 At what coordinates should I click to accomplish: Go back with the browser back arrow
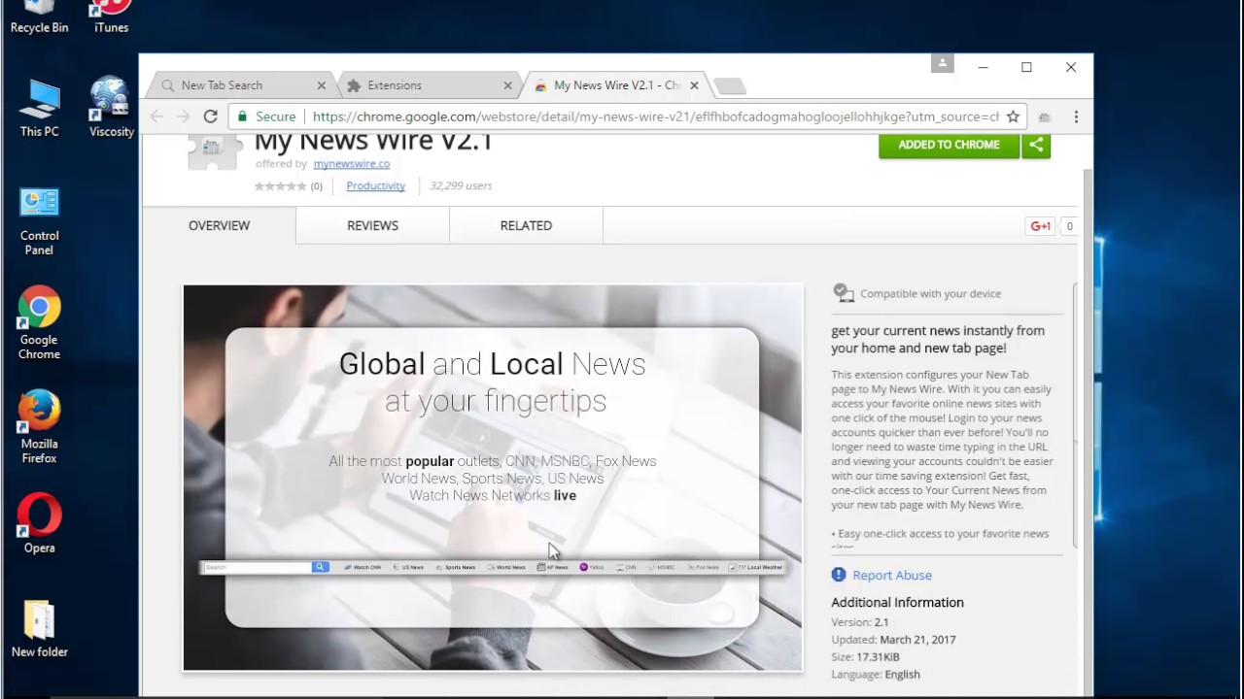[156, 116]
